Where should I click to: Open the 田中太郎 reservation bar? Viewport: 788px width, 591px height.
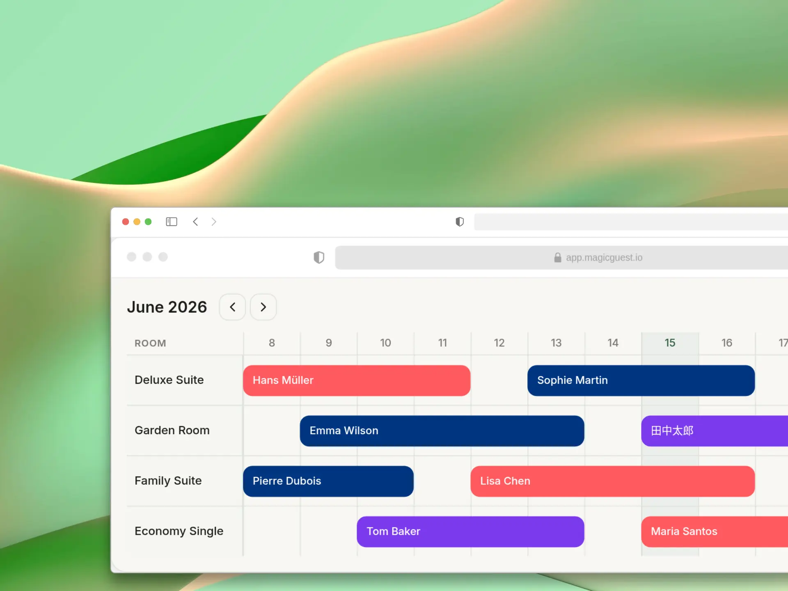coord(715,431)
